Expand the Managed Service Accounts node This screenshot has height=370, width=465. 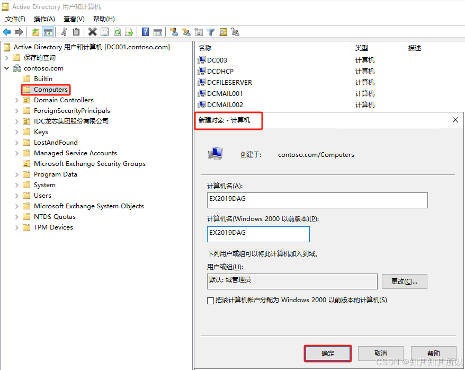coord(16,153)
